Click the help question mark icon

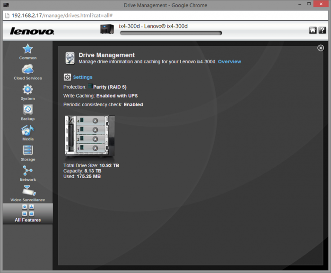322,30
